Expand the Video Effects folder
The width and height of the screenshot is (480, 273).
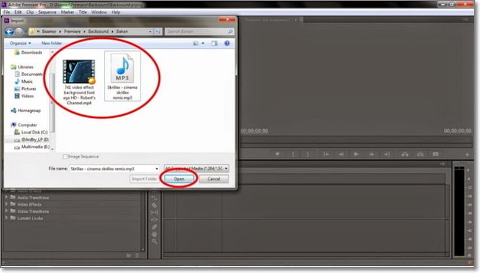point(6,204)
